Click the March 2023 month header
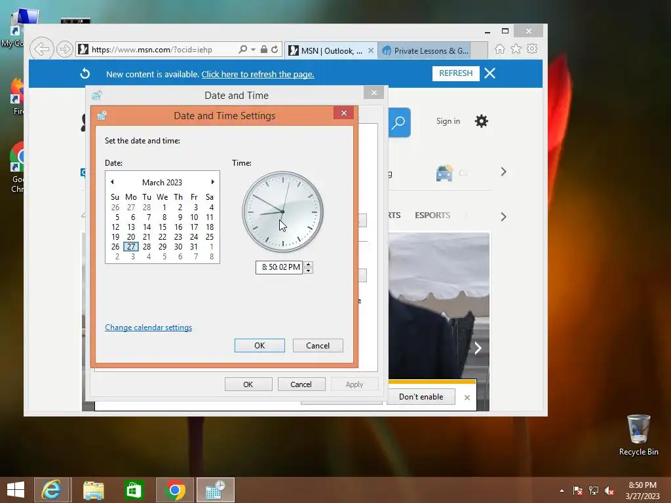Image resolution: width=671 pixels, height=503 pixels. click(163, 183)
